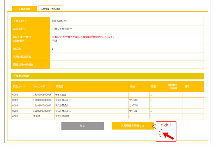216x148 pixels.
Task: Select the 商品名 column header
Action: 60,87
